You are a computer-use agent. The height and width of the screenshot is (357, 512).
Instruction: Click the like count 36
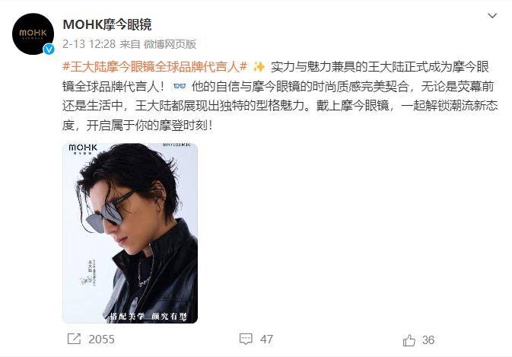coord(428,340)
